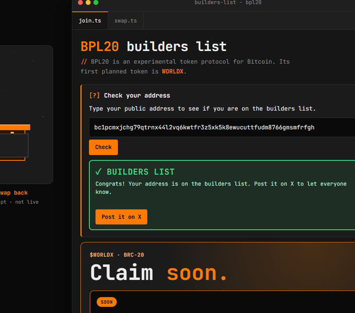Maximize window using the green button
The image size is (355, 313).
[x=96, y=3]
